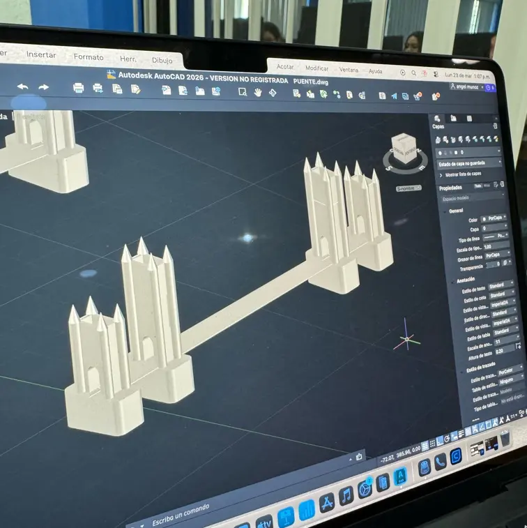Click the 'Sin nombre' view label
Viewport: 527px width, 528px height.
(408, 188)
